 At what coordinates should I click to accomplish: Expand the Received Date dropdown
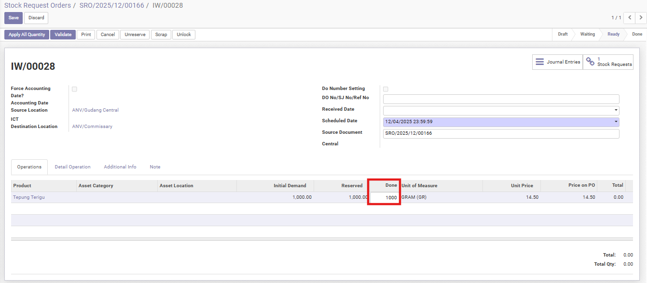(616, 111)
